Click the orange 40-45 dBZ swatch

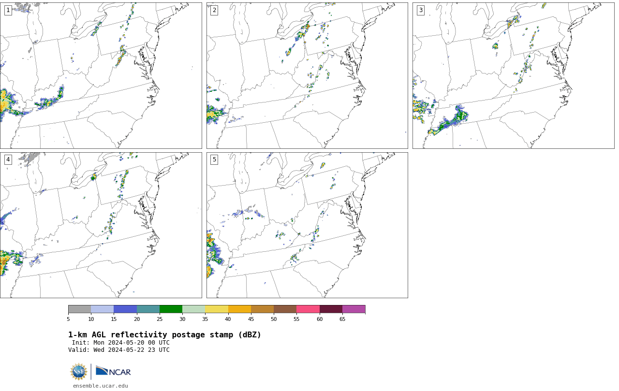(239, 309)
